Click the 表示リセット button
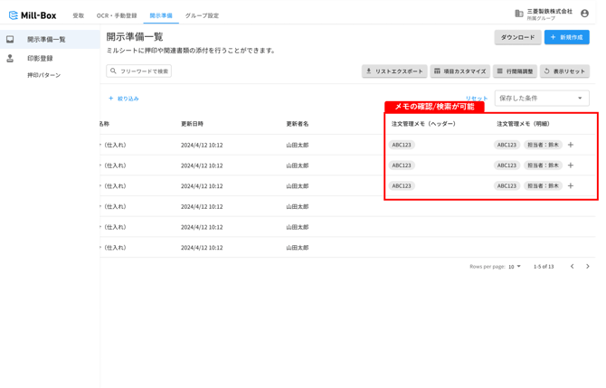The height and width of the screenshot is (388, 606). [564, 71]
